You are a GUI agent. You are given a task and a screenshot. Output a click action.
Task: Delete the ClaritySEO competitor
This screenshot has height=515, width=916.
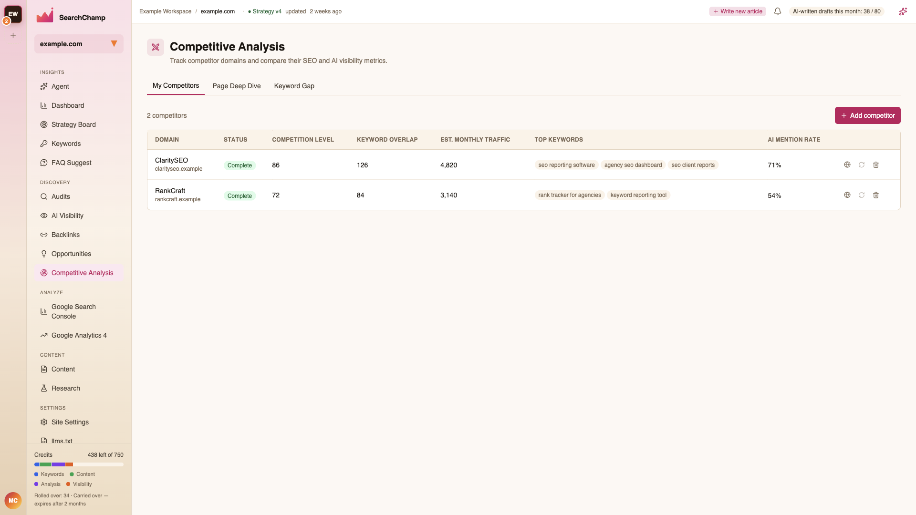point(876,165)
